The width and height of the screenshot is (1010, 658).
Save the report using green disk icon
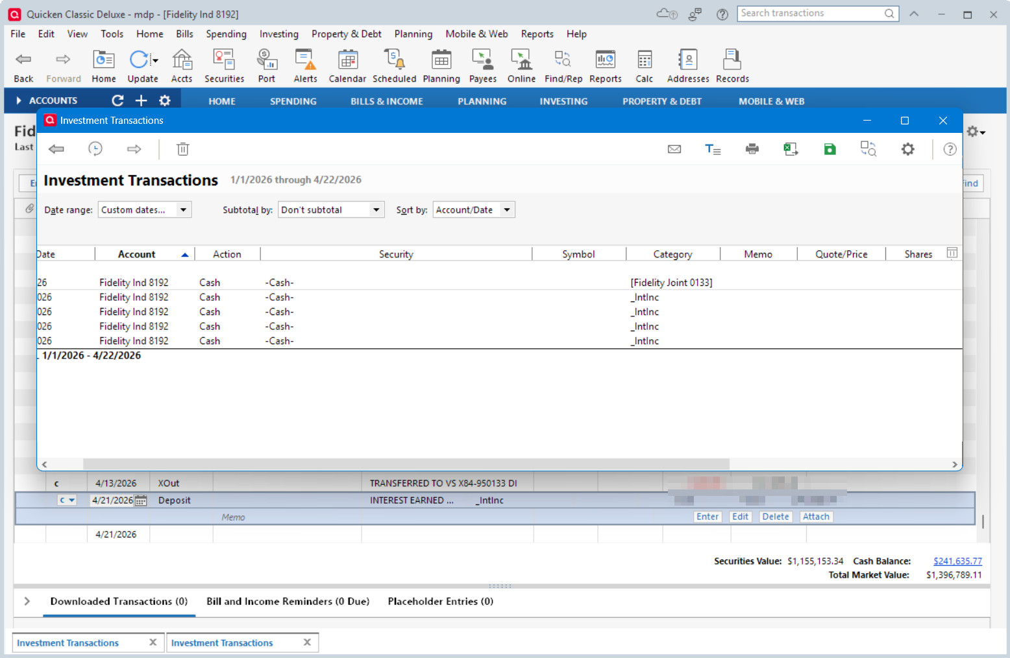[830, 149]
